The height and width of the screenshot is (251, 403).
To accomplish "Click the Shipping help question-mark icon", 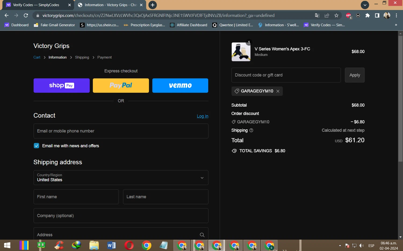I will pyautogui.click(x=251, y=130).
